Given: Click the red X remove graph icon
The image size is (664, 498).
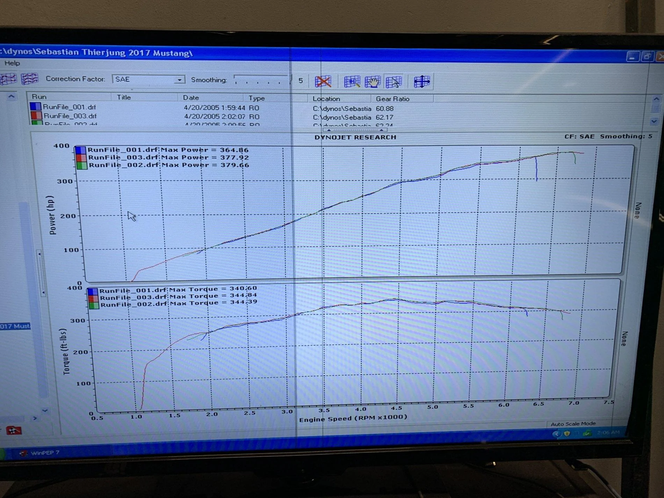Looking at the screenshot, I should coord(323,81).
